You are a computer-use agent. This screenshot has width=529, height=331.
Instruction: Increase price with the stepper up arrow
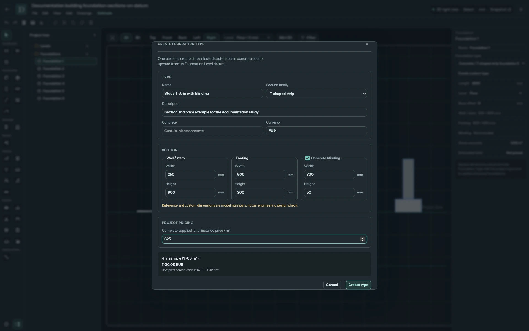click(x=362, y=238)
